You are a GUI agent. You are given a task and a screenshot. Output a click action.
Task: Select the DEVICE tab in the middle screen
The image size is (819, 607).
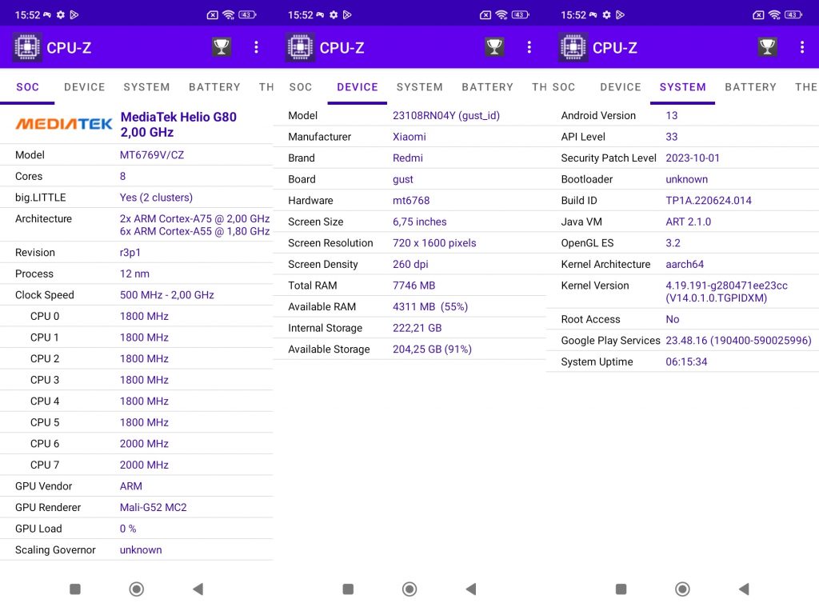point(358,86)
